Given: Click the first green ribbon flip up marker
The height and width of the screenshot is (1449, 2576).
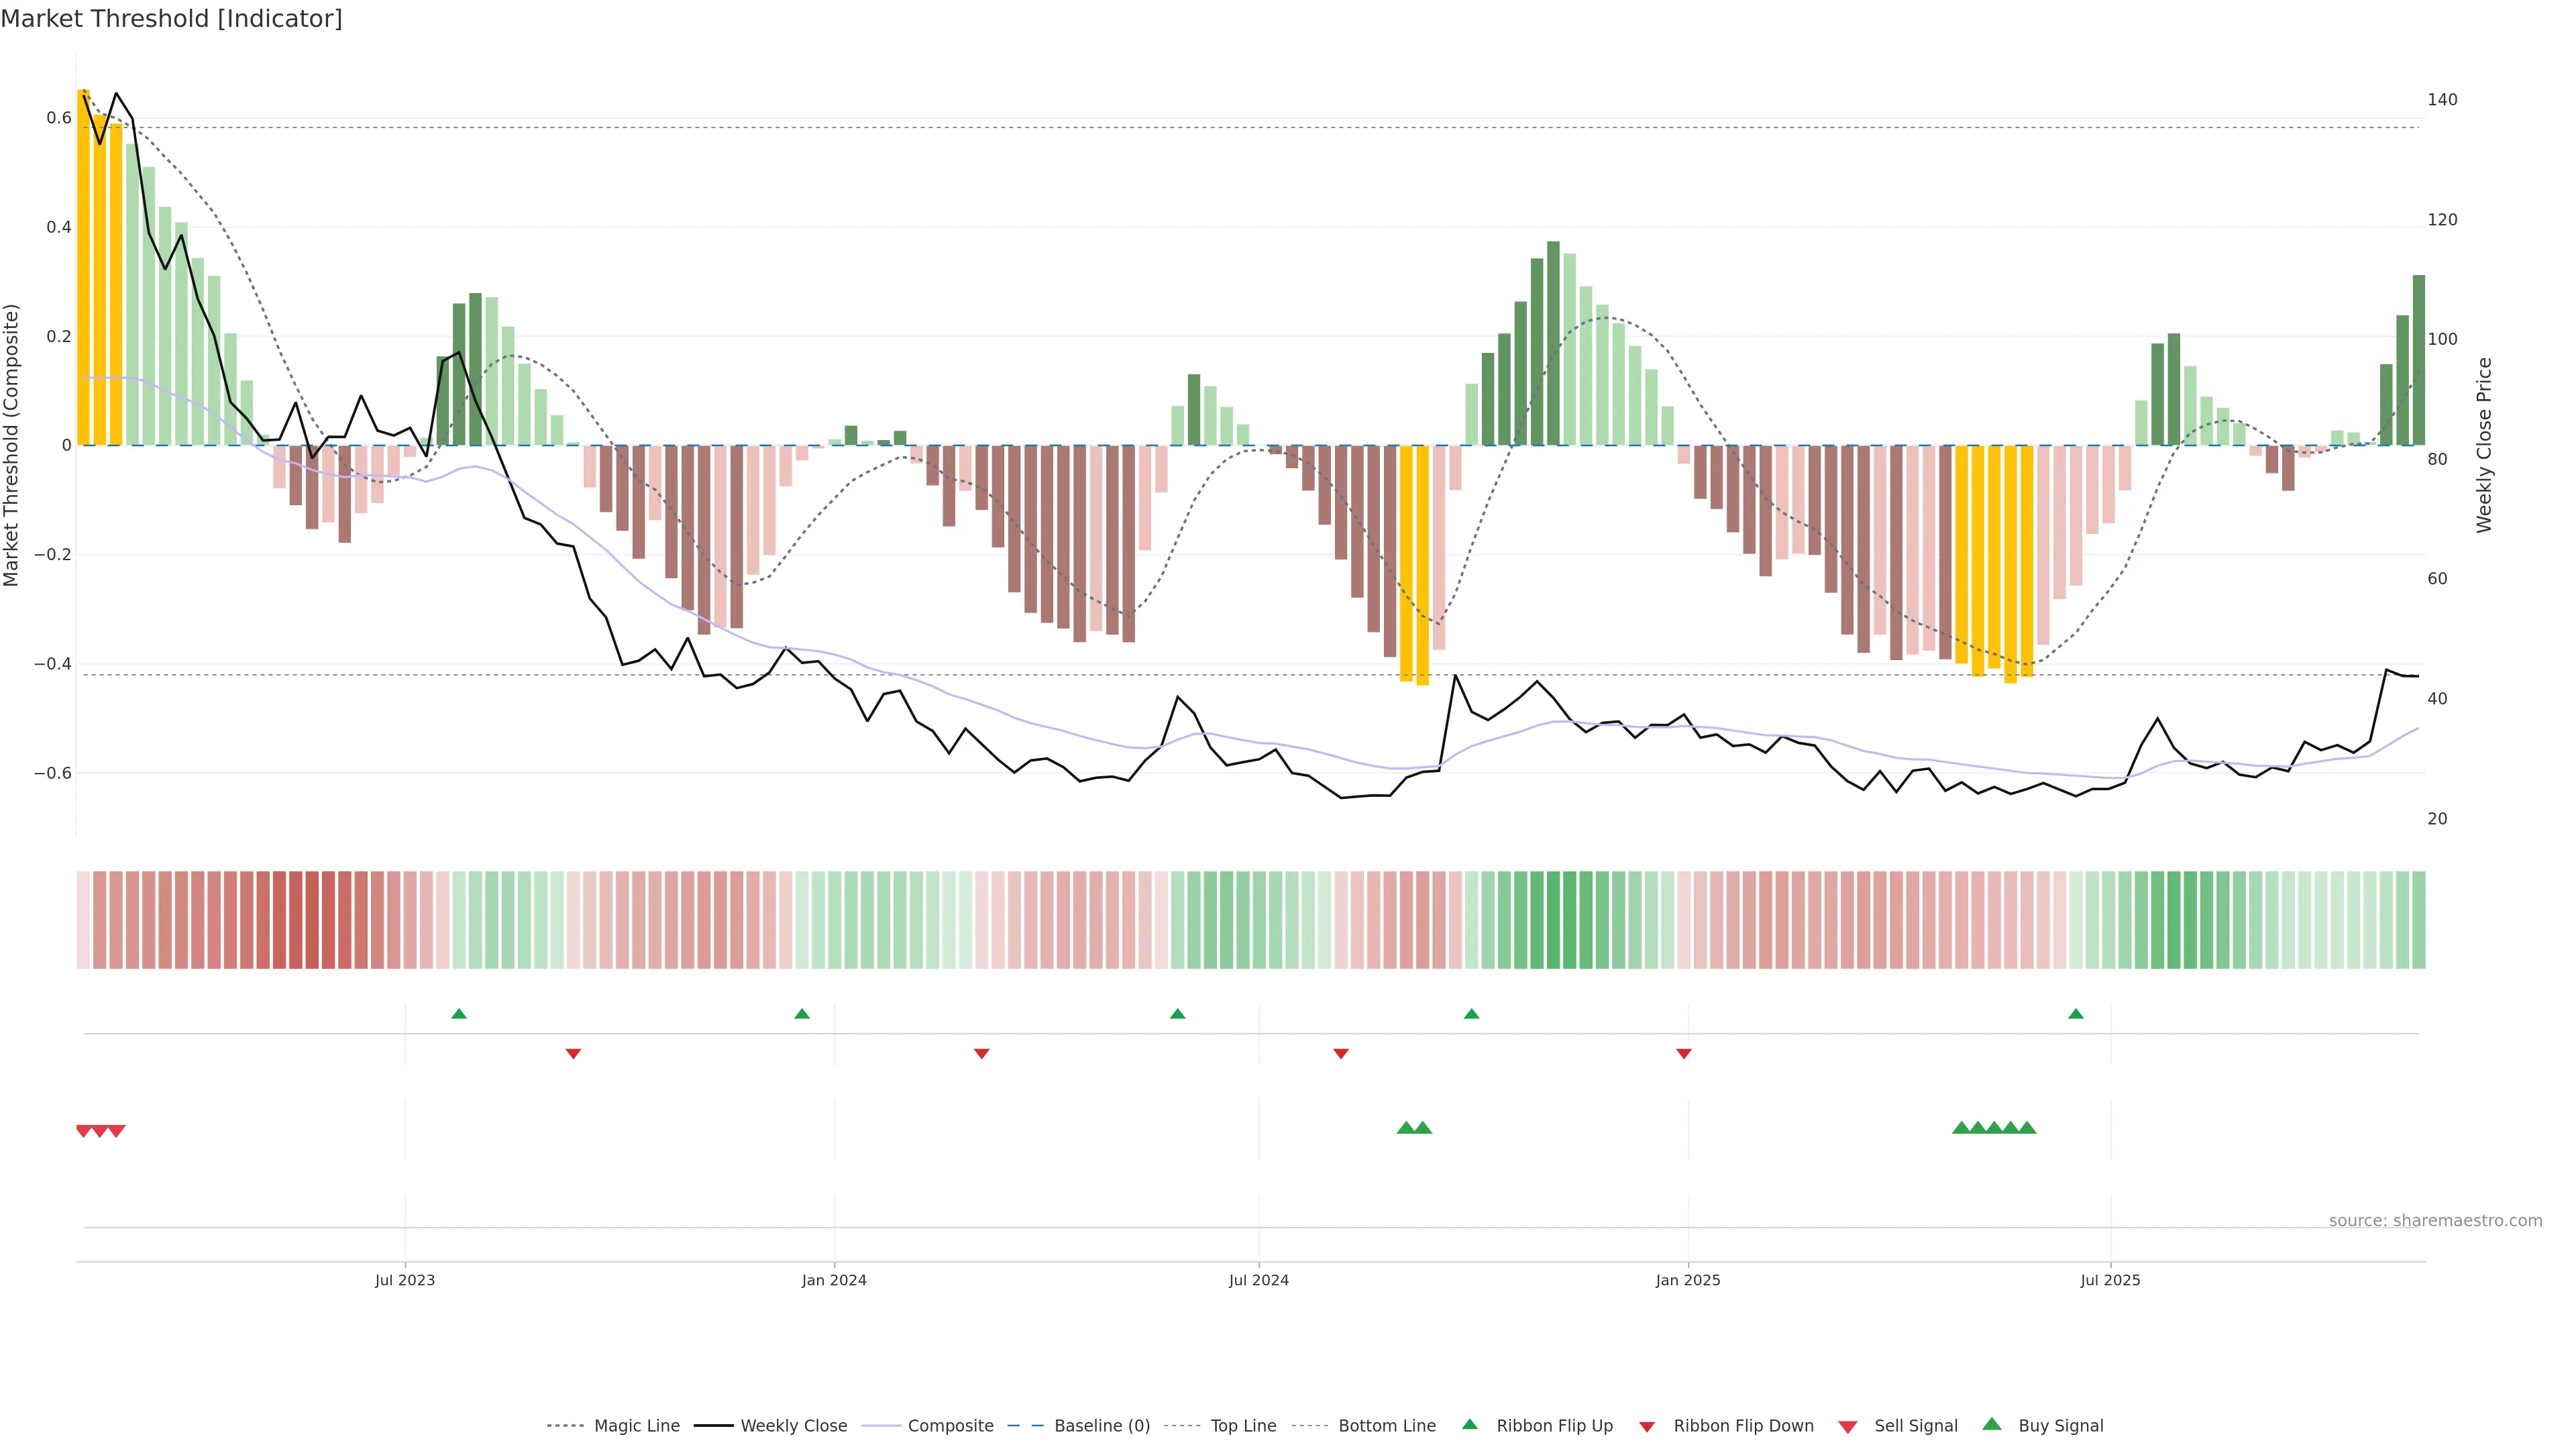Looking at the screenshot, I should [x=459, y=1014].
